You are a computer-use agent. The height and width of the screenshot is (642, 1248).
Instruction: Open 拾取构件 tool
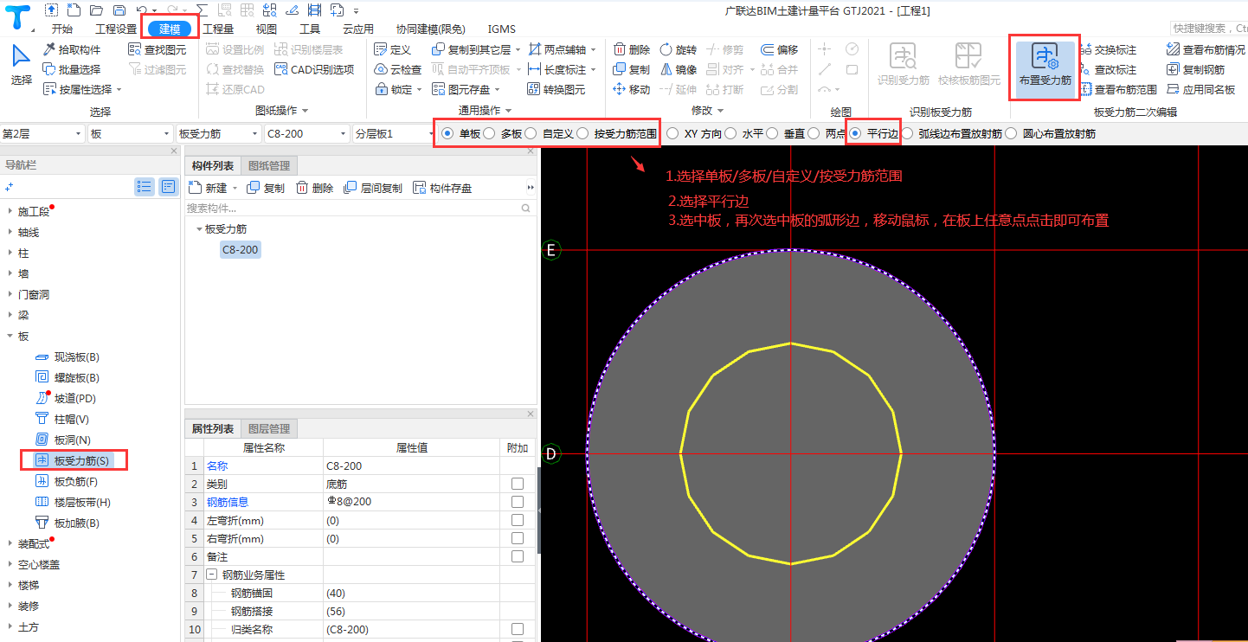tap(72, 49)
